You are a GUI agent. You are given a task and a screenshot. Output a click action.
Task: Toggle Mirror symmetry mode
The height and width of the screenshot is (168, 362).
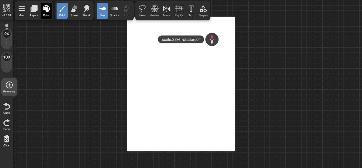pos(167,11)
